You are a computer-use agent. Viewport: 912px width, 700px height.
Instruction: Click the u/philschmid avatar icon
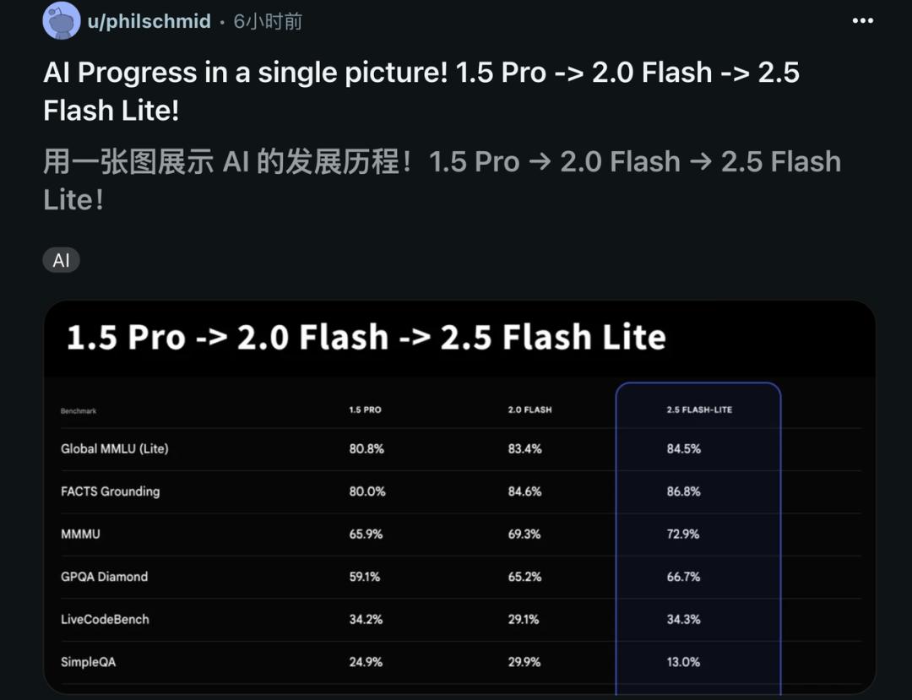62,21
